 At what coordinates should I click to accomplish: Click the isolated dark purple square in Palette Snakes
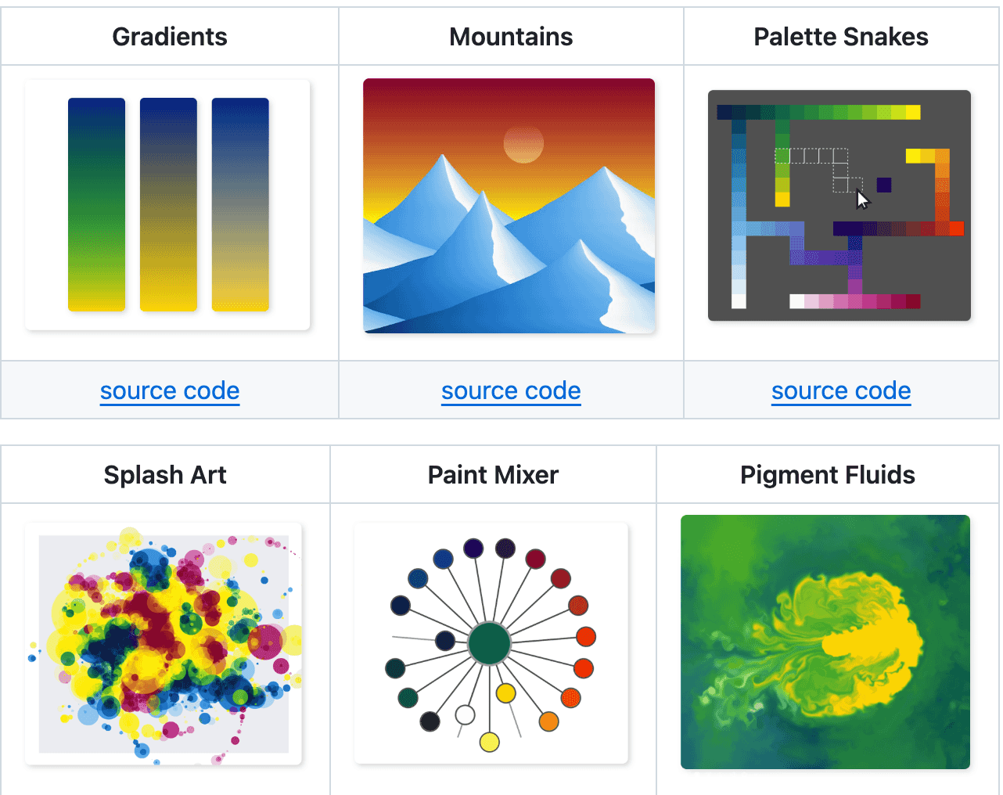884,185
